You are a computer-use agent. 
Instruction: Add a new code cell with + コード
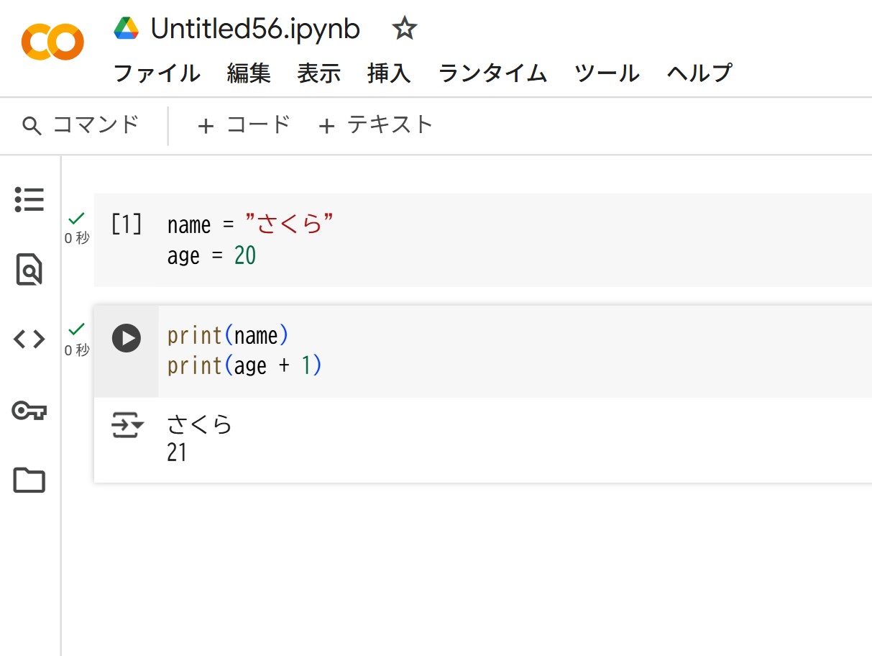pos(244,125)
